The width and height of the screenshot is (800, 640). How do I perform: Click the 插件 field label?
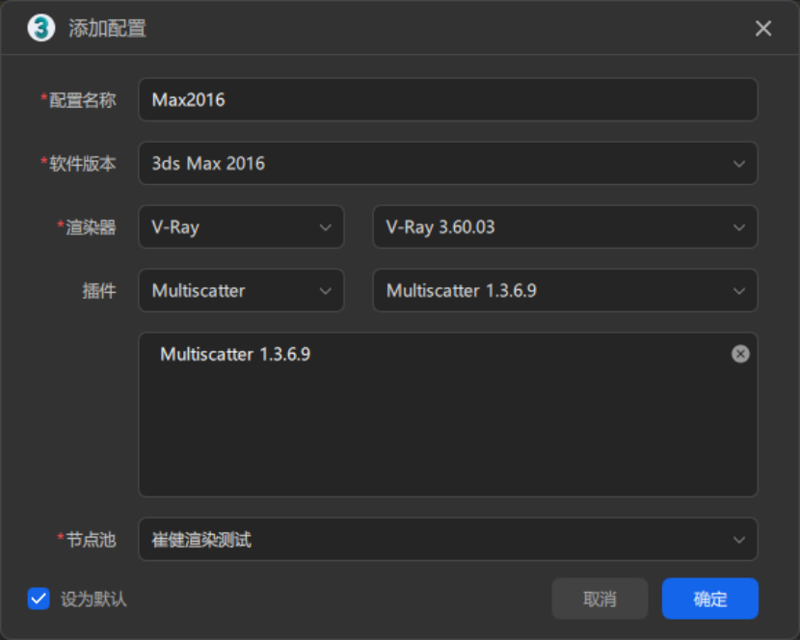(99, 291)
